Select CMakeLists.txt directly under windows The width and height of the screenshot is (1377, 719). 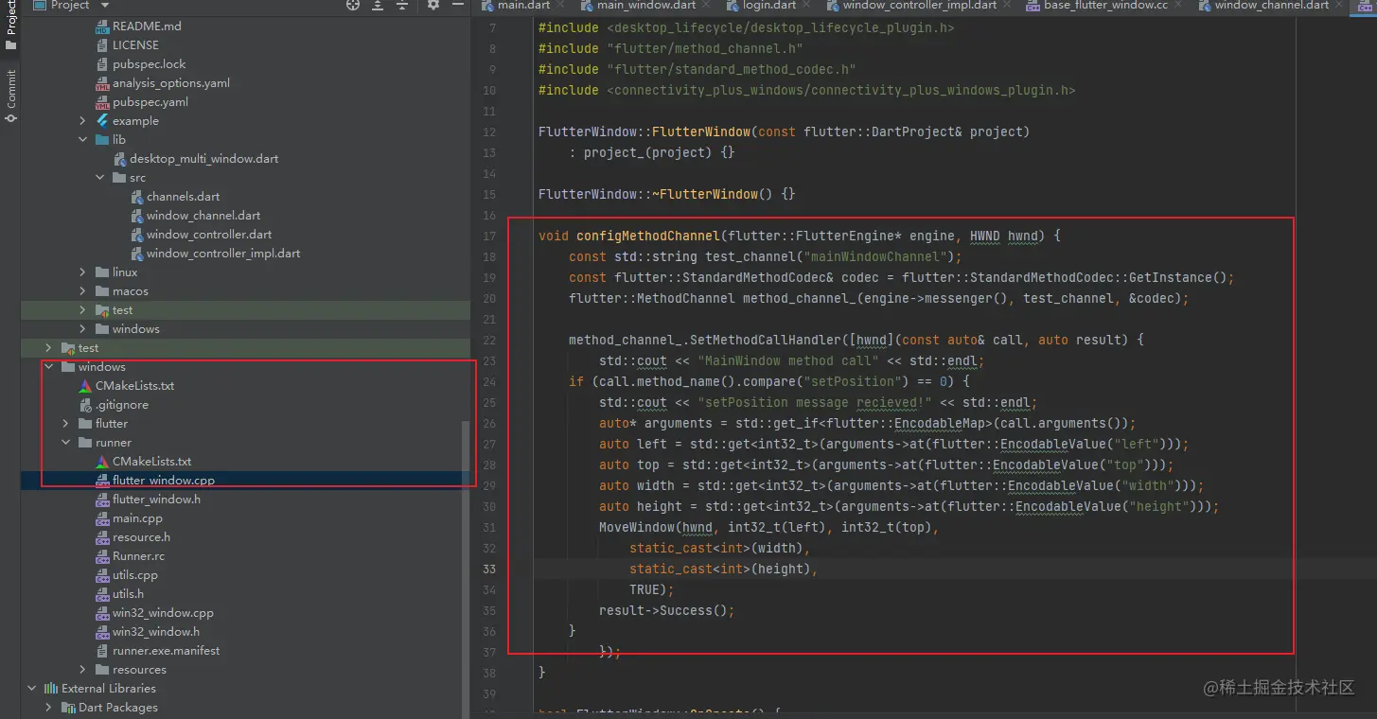[x=134, y=386]
